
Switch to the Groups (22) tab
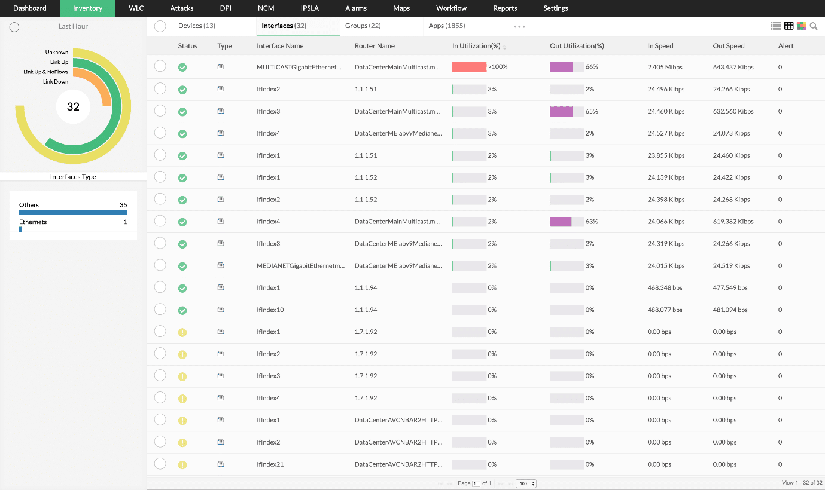coord(363,26)
